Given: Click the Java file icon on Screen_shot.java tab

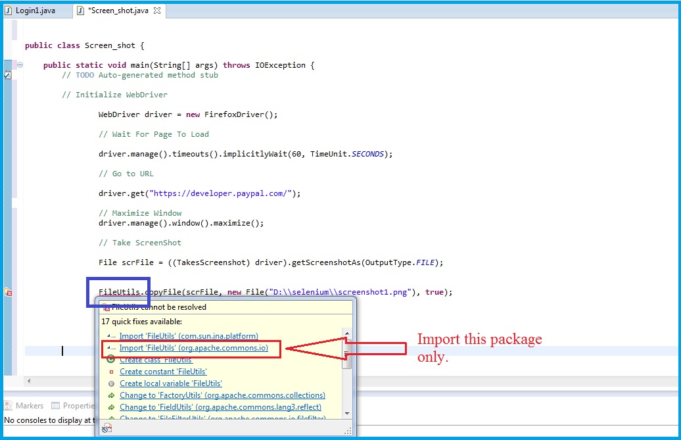Looking at the screenshot, I should coord(80,11).
